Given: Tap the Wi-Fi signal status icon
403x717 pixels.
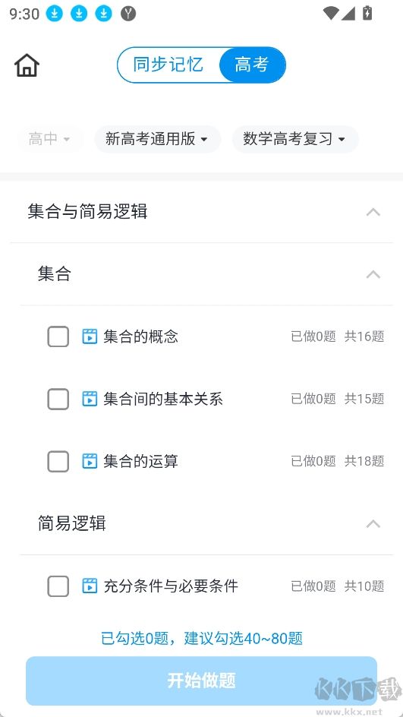Looking at the screenshot, I should click(x=330, y=14).
